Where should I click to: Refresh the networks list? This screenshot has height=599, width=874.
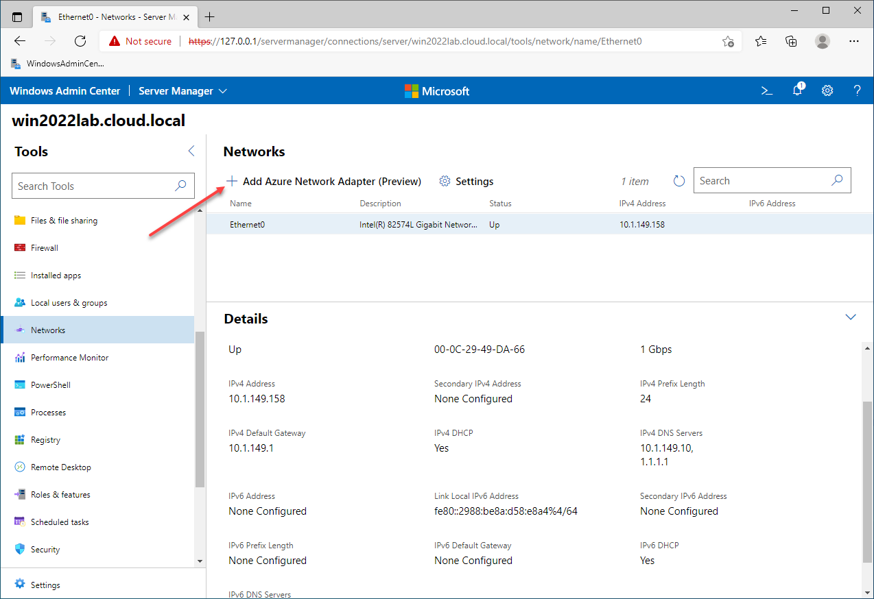coord(679,181)
